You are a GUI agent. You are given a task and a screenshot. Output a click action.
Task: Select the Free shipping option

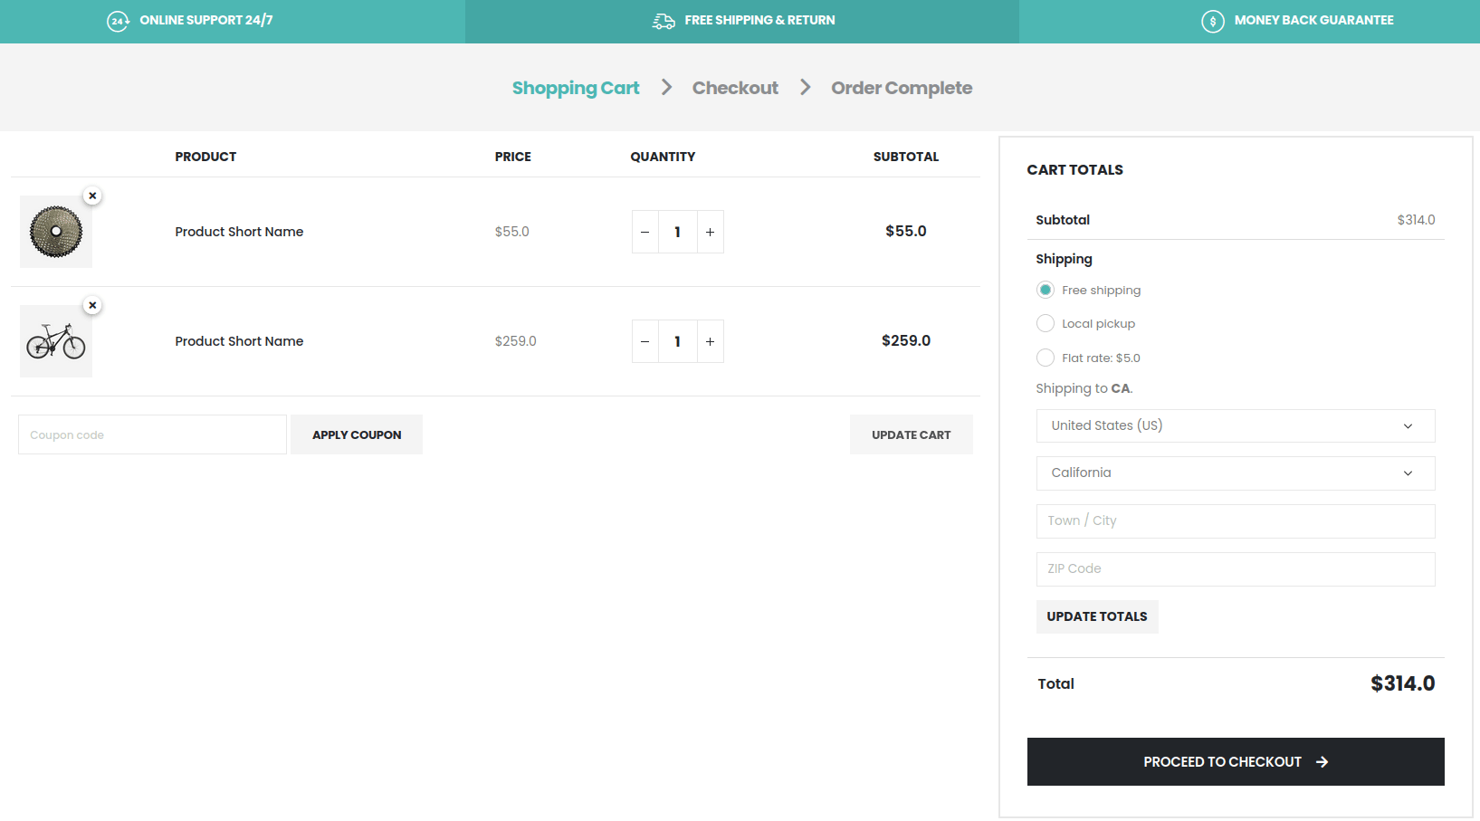[1046, 290]
